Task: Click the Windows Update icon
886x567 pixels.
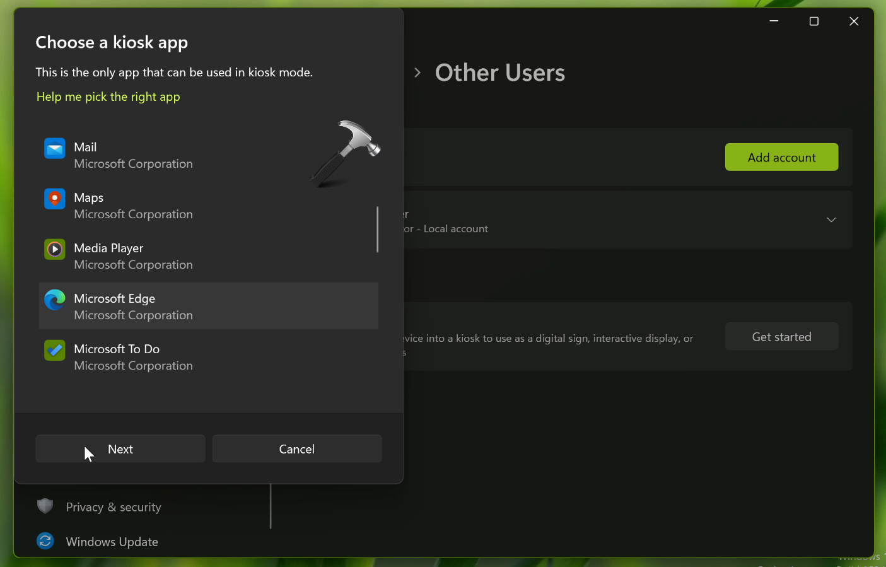Action: (x=45, y=541)
